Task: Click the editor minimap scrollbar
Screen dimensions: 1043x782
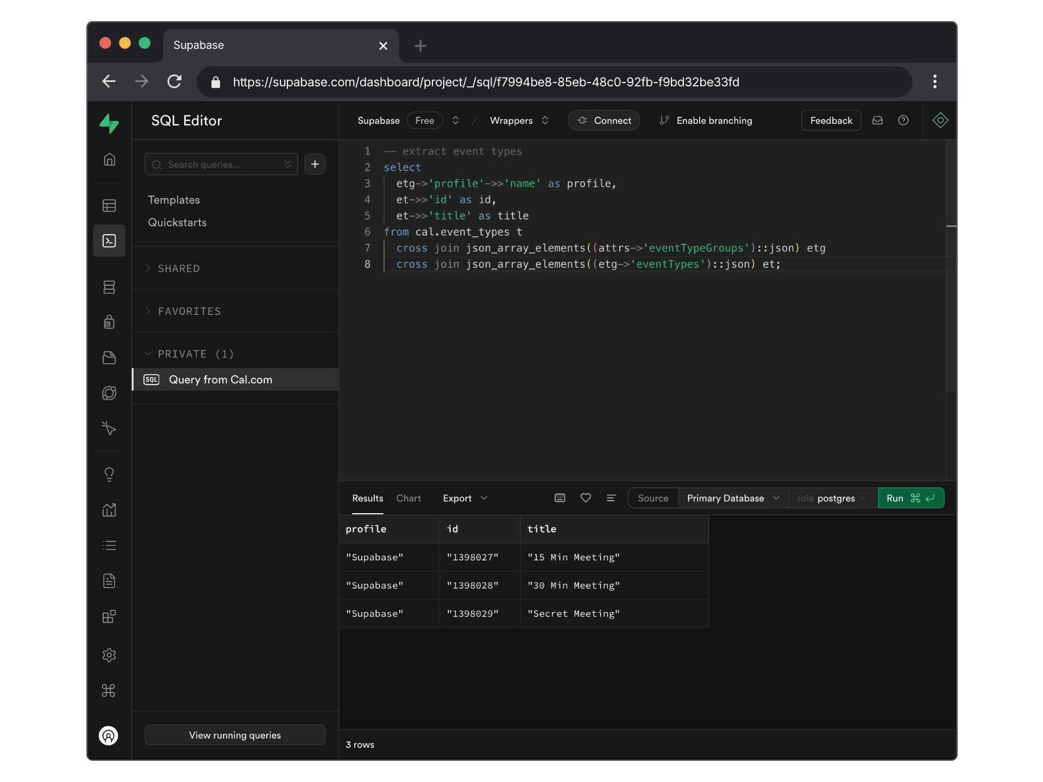Action: point(951,266)
